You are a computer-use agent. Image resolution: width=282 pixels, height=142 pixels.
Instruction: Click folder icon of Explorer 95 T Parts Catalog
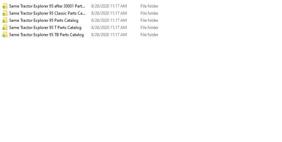click(x=5, y=27)
